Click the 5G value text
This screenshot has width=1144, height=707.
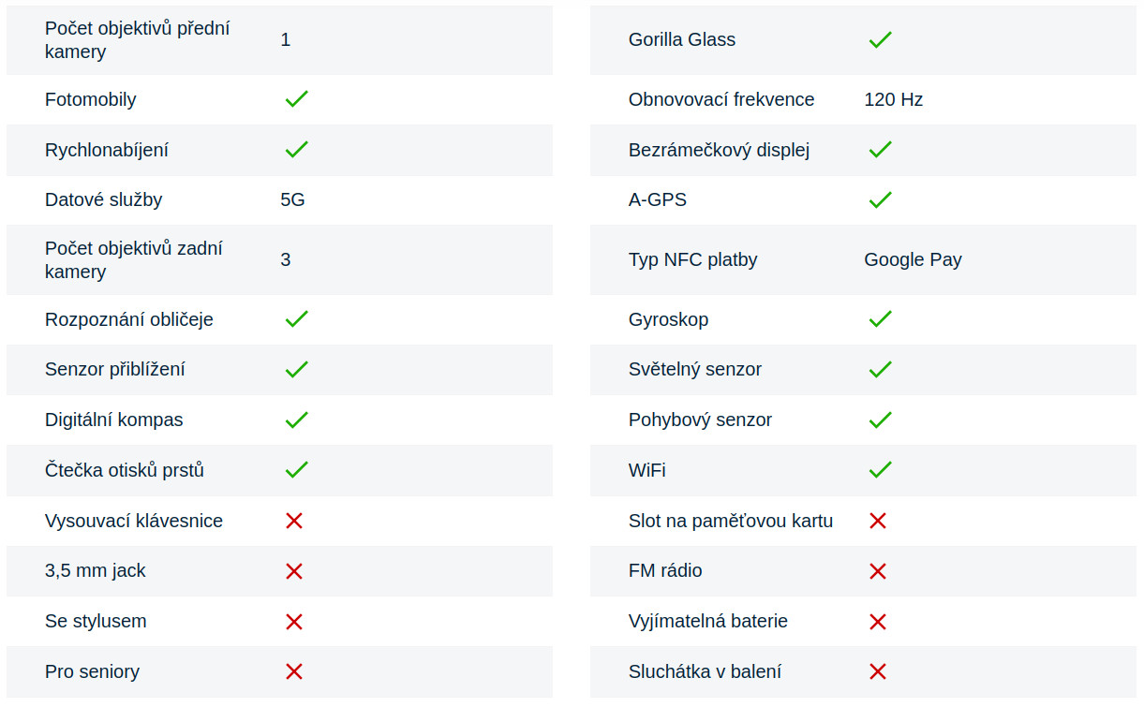coord(292,199)
